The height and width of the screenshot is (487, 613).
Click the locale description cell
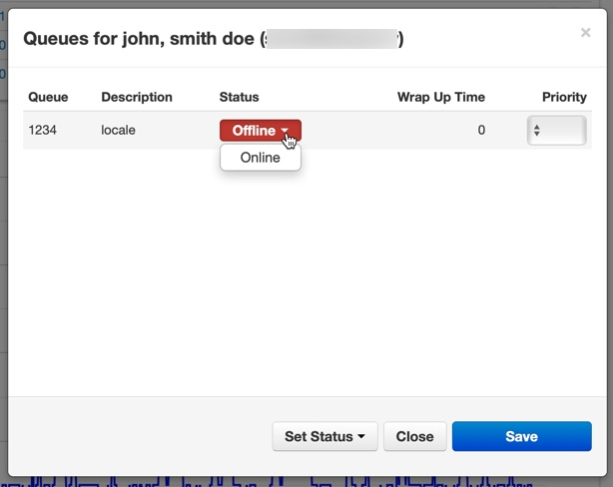pos(118,130)
